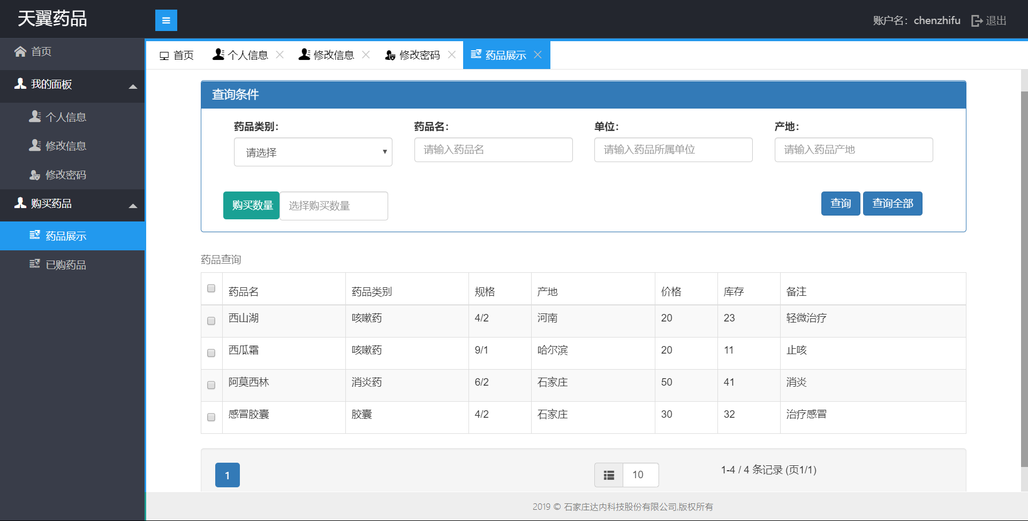Click the 个人信息 icon in the sidebar
The width and height of the screenshot is (1028, 521).
click(x=35, y=117)
